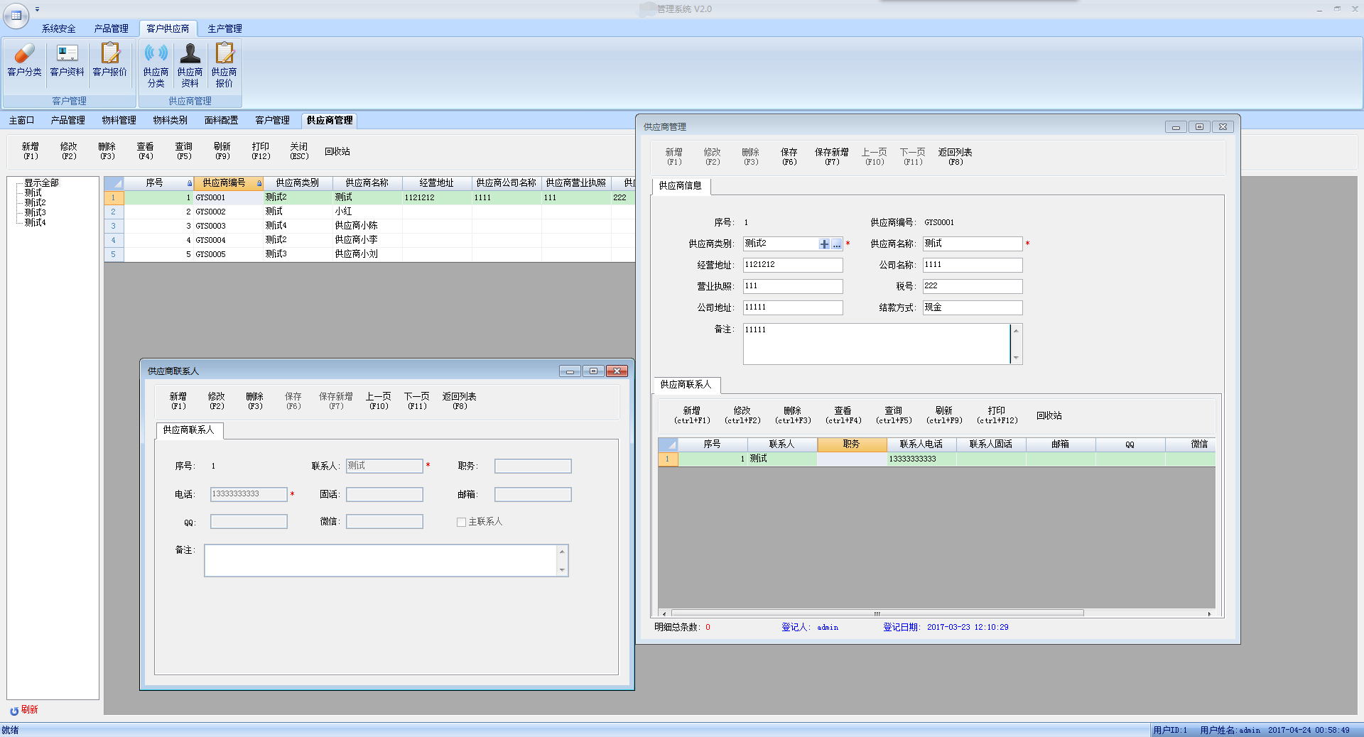Click the 税号 input field

(973, 286)
